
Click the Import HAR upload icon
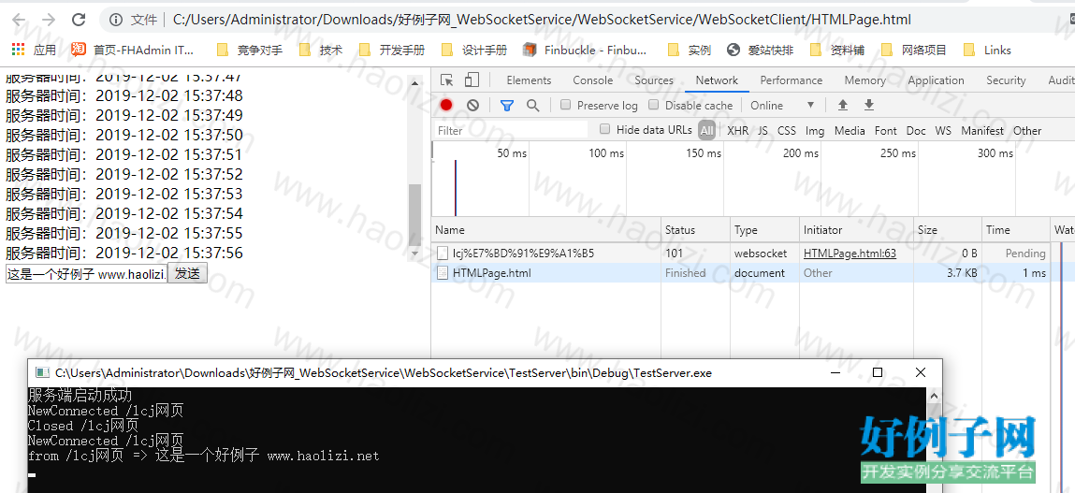point(843,105)
